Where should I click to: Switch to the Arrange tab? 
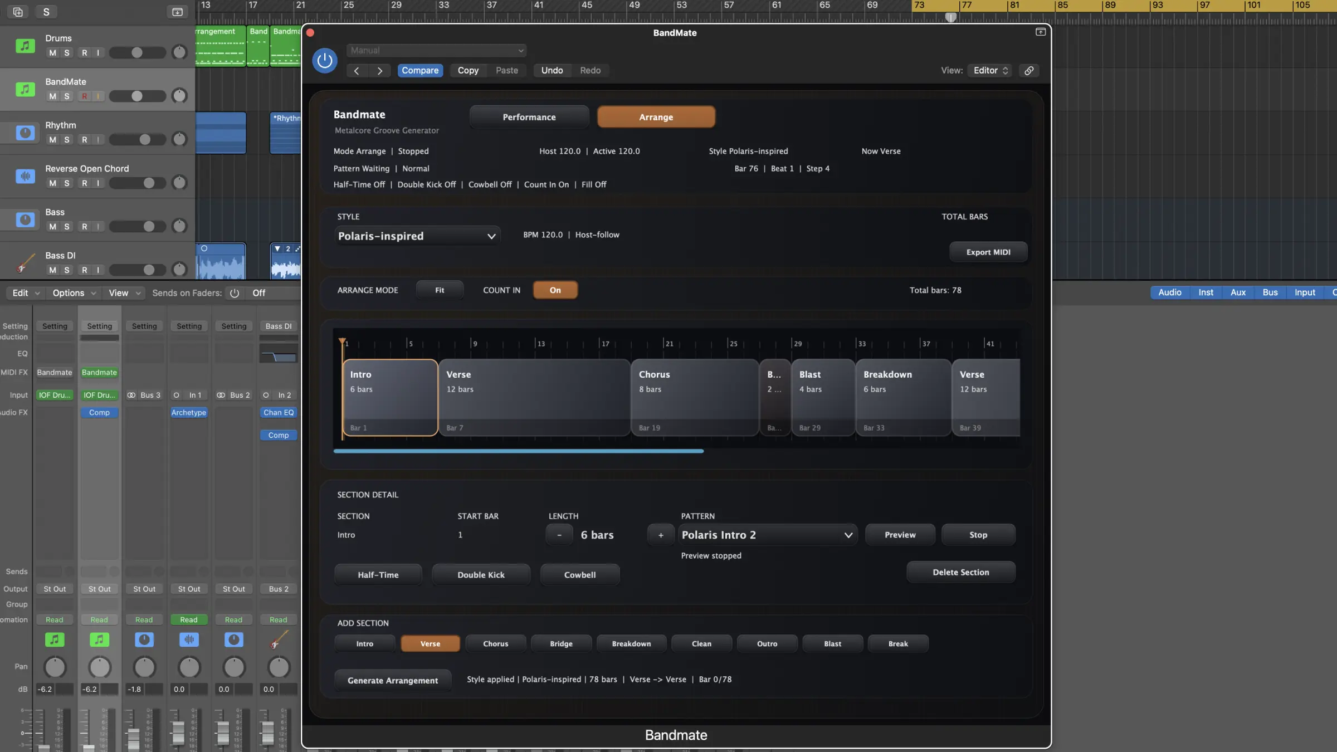tap(656, 117)
